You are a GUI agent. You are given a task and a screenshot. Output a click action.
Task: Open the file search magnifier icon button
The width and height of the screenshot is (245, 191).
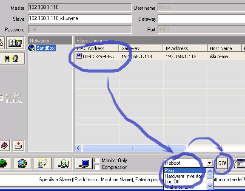point(63,163)
